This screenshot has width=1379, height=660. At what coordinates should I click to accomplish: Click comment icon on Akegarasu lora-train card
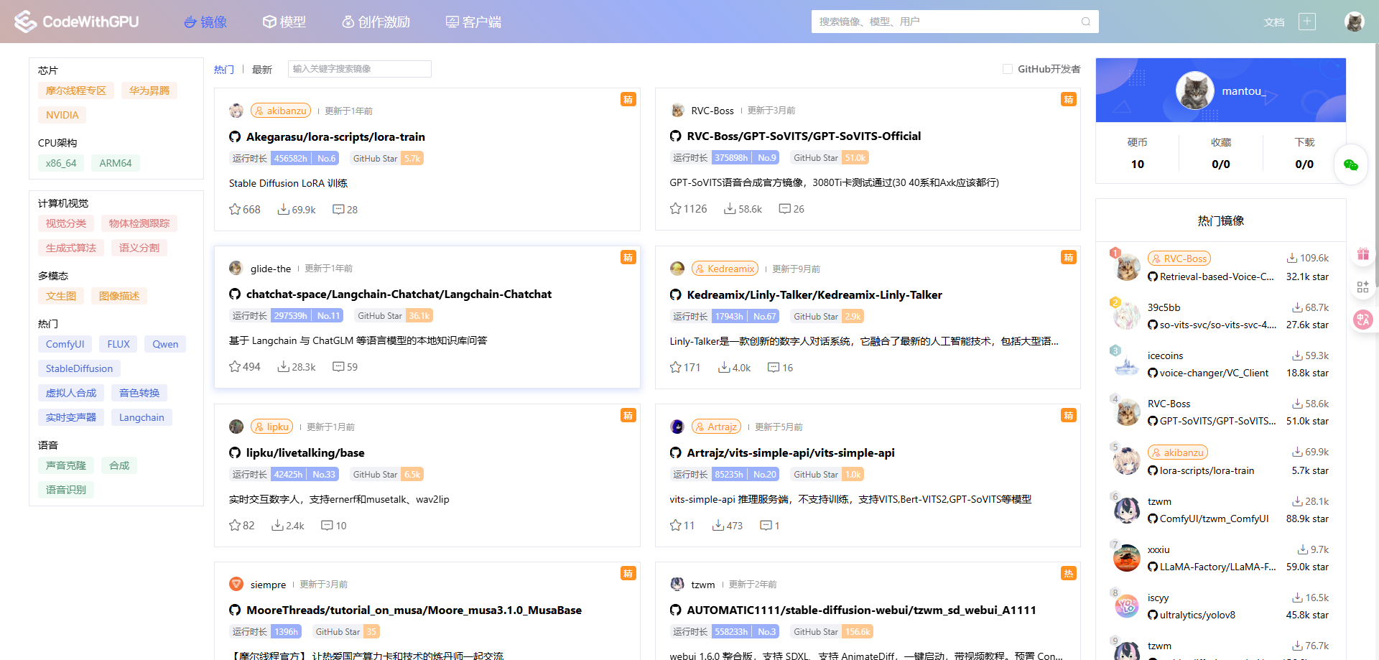click(x=338, y=210)
